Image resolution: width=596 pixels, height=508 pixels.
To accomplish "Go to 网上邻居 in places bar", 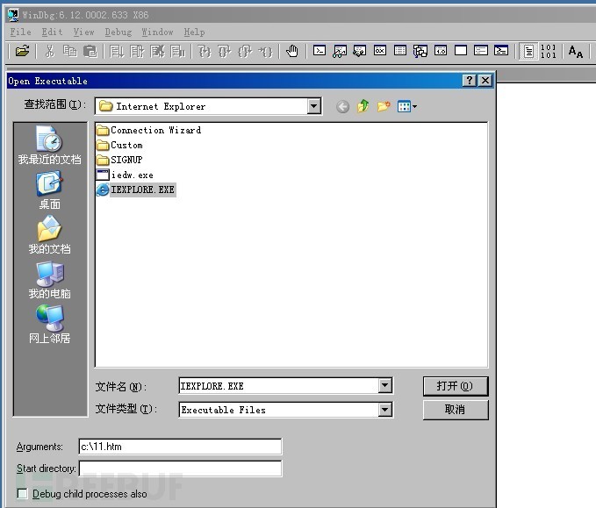I will coord(49,324).
